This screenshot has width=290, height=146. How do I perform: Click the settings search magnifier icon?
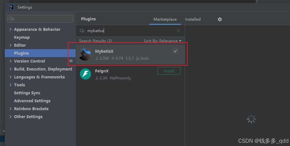tap(12, 19)
